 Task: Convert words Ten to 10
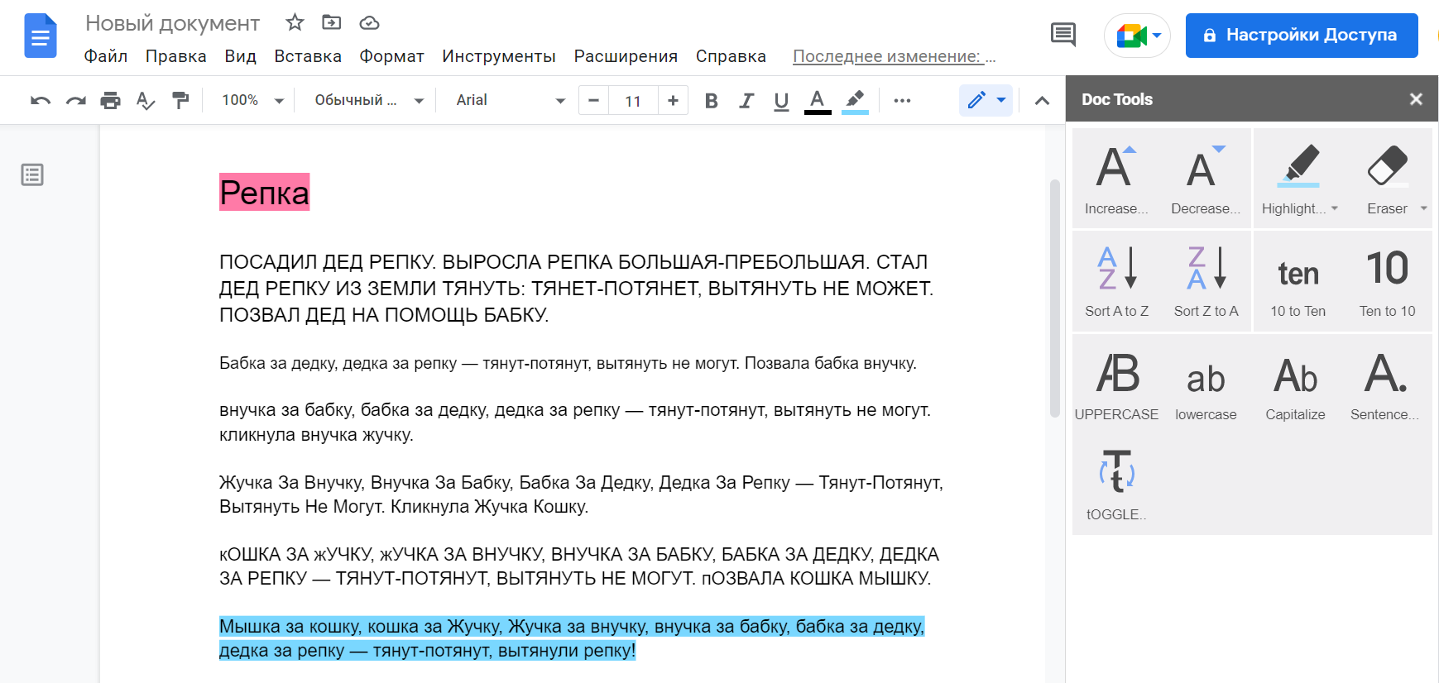1388,281
